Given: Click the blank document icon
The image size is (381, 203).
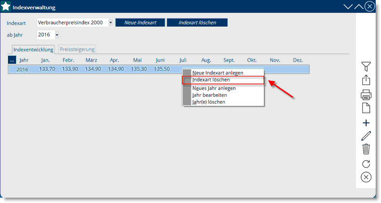Looking at the screenshot, I should pos(366,108).
